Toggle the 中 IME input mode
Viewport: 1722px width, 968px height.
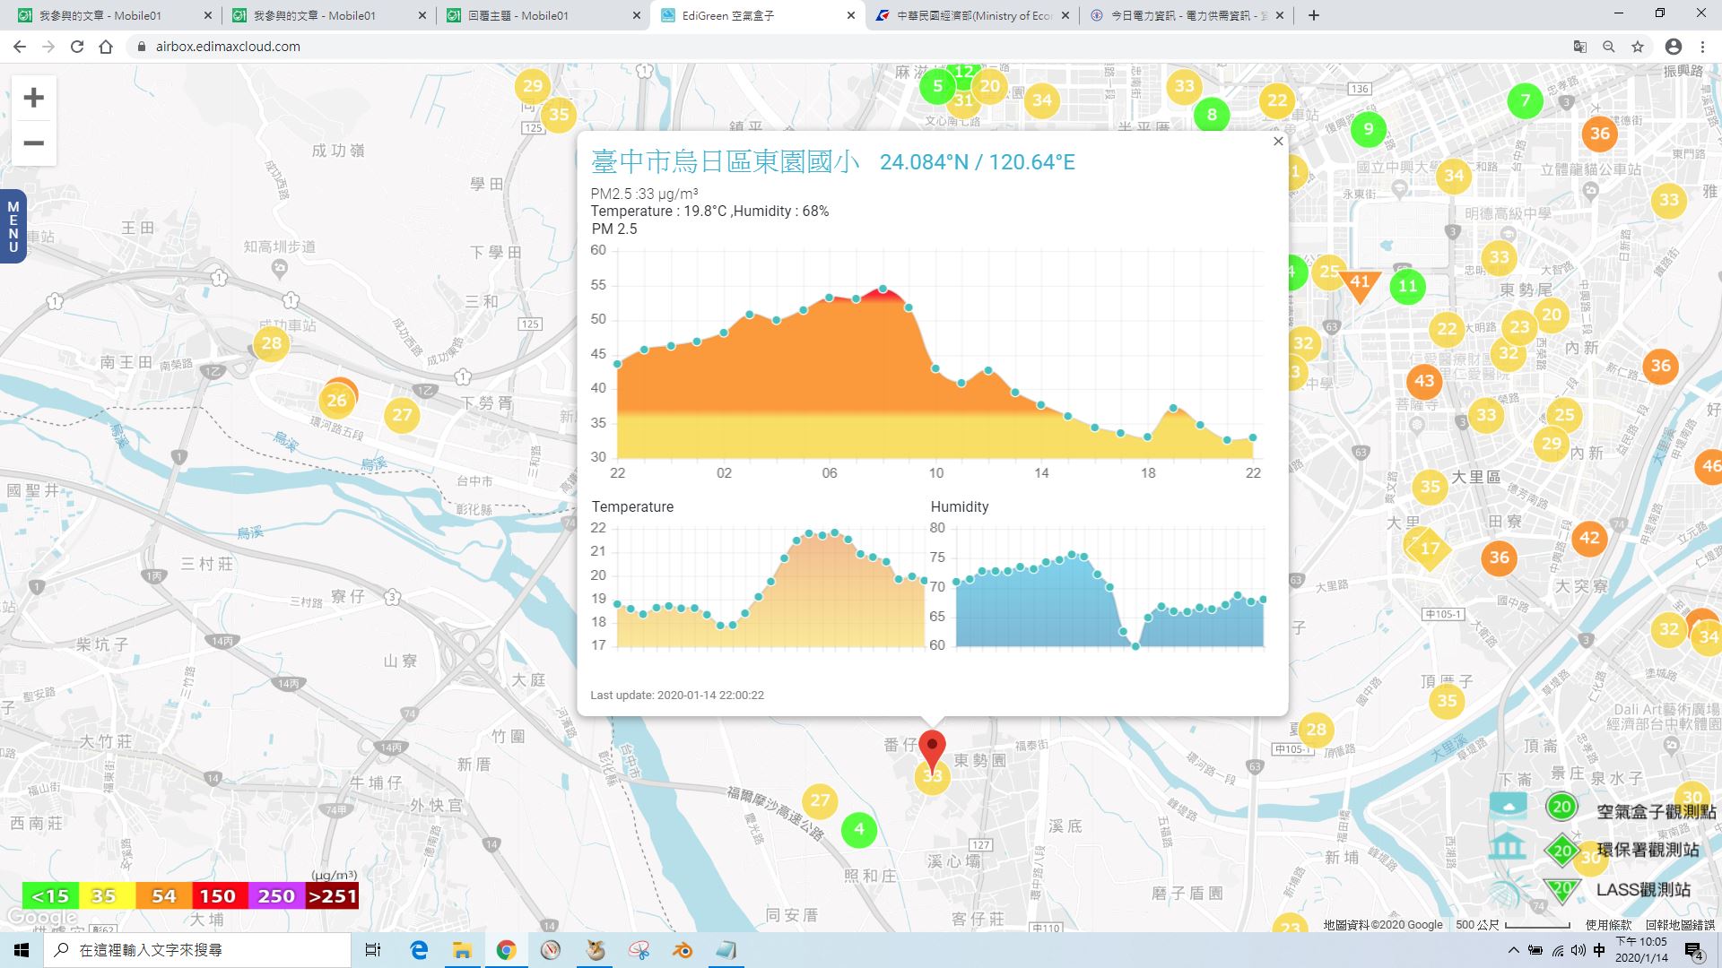(1599, 950)
